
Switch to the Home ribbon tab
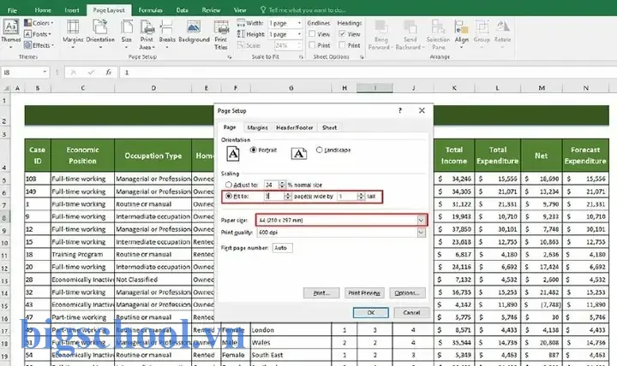pyautogui.click(x=43, y=10)
